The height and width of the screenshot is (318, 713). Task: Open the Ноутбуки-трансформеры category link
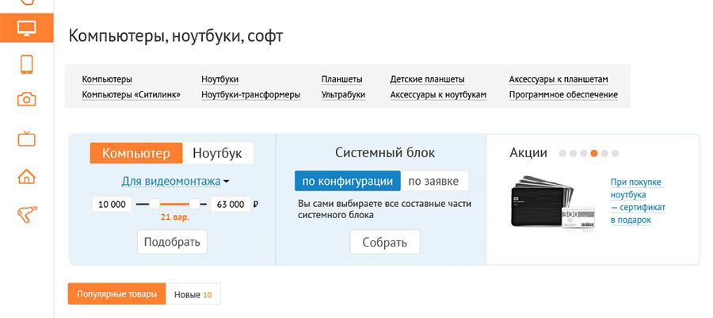pos(250,95)
